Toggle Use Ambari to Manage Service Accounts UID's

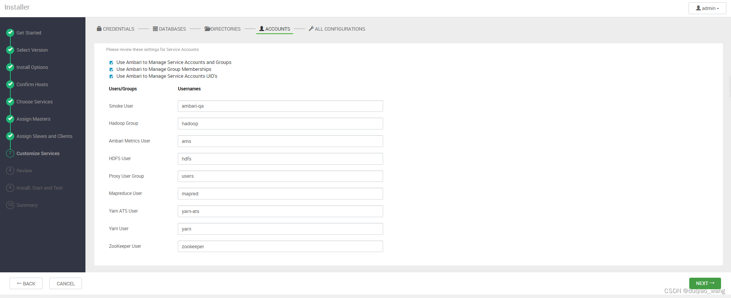click(111, 76)
